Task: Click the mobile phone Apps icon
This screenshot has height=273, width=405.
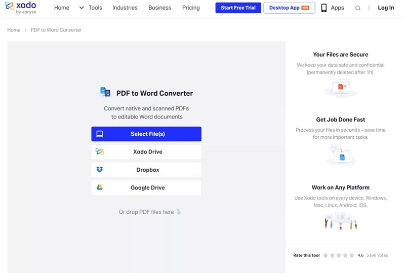Action: (x=323, y=8)
